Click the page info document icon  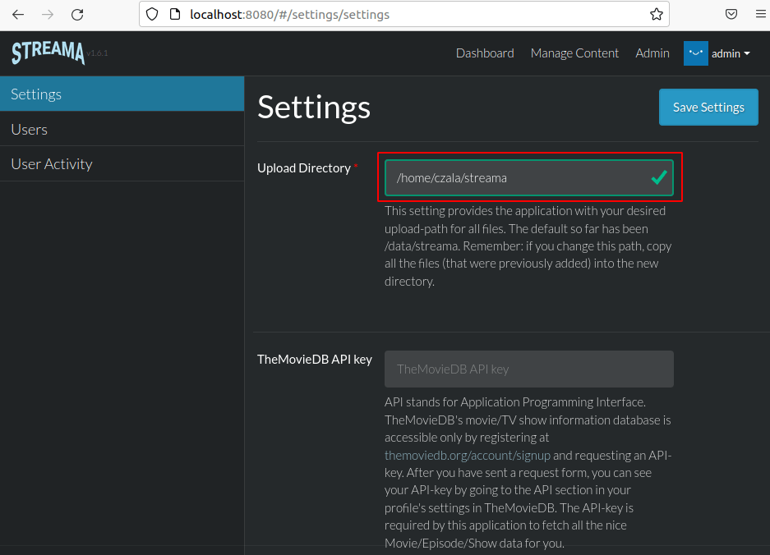(175, 14)
